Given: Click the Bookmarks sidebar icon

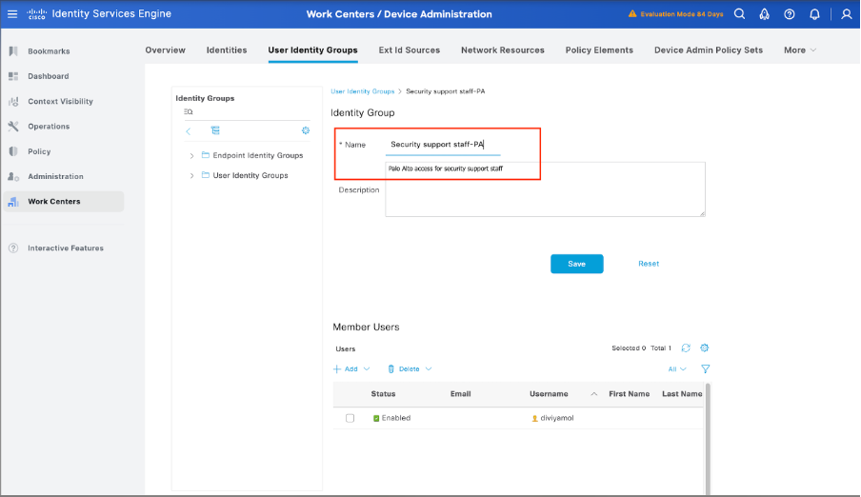Looking at the screenshot, I should point(13,51).
